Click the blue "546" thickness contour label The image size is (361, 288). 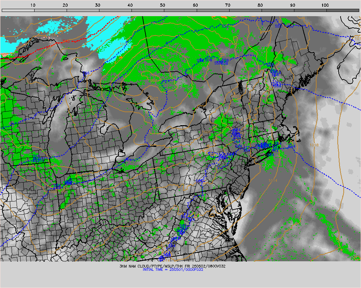coord(86,73)
